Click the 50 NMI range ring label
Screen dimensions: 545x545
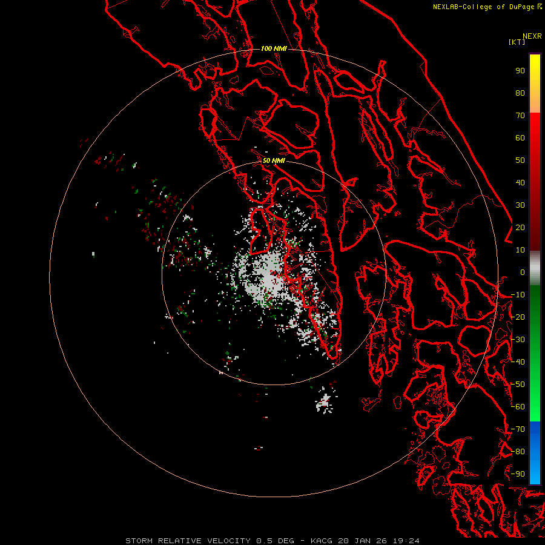[x=274, y=160]
